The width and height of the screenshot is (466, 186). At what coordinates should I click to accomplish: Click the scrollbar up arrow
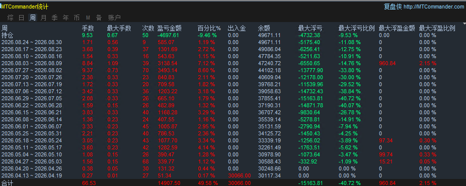[464, 23]
